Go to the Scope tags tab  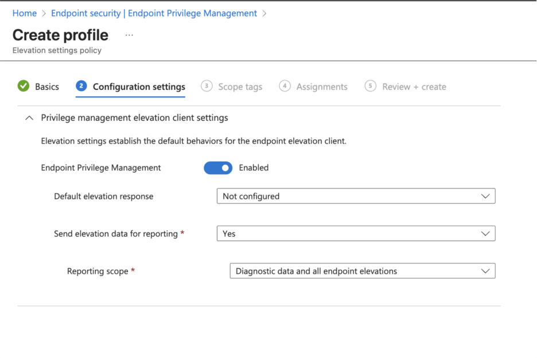[x=240, y=87]
